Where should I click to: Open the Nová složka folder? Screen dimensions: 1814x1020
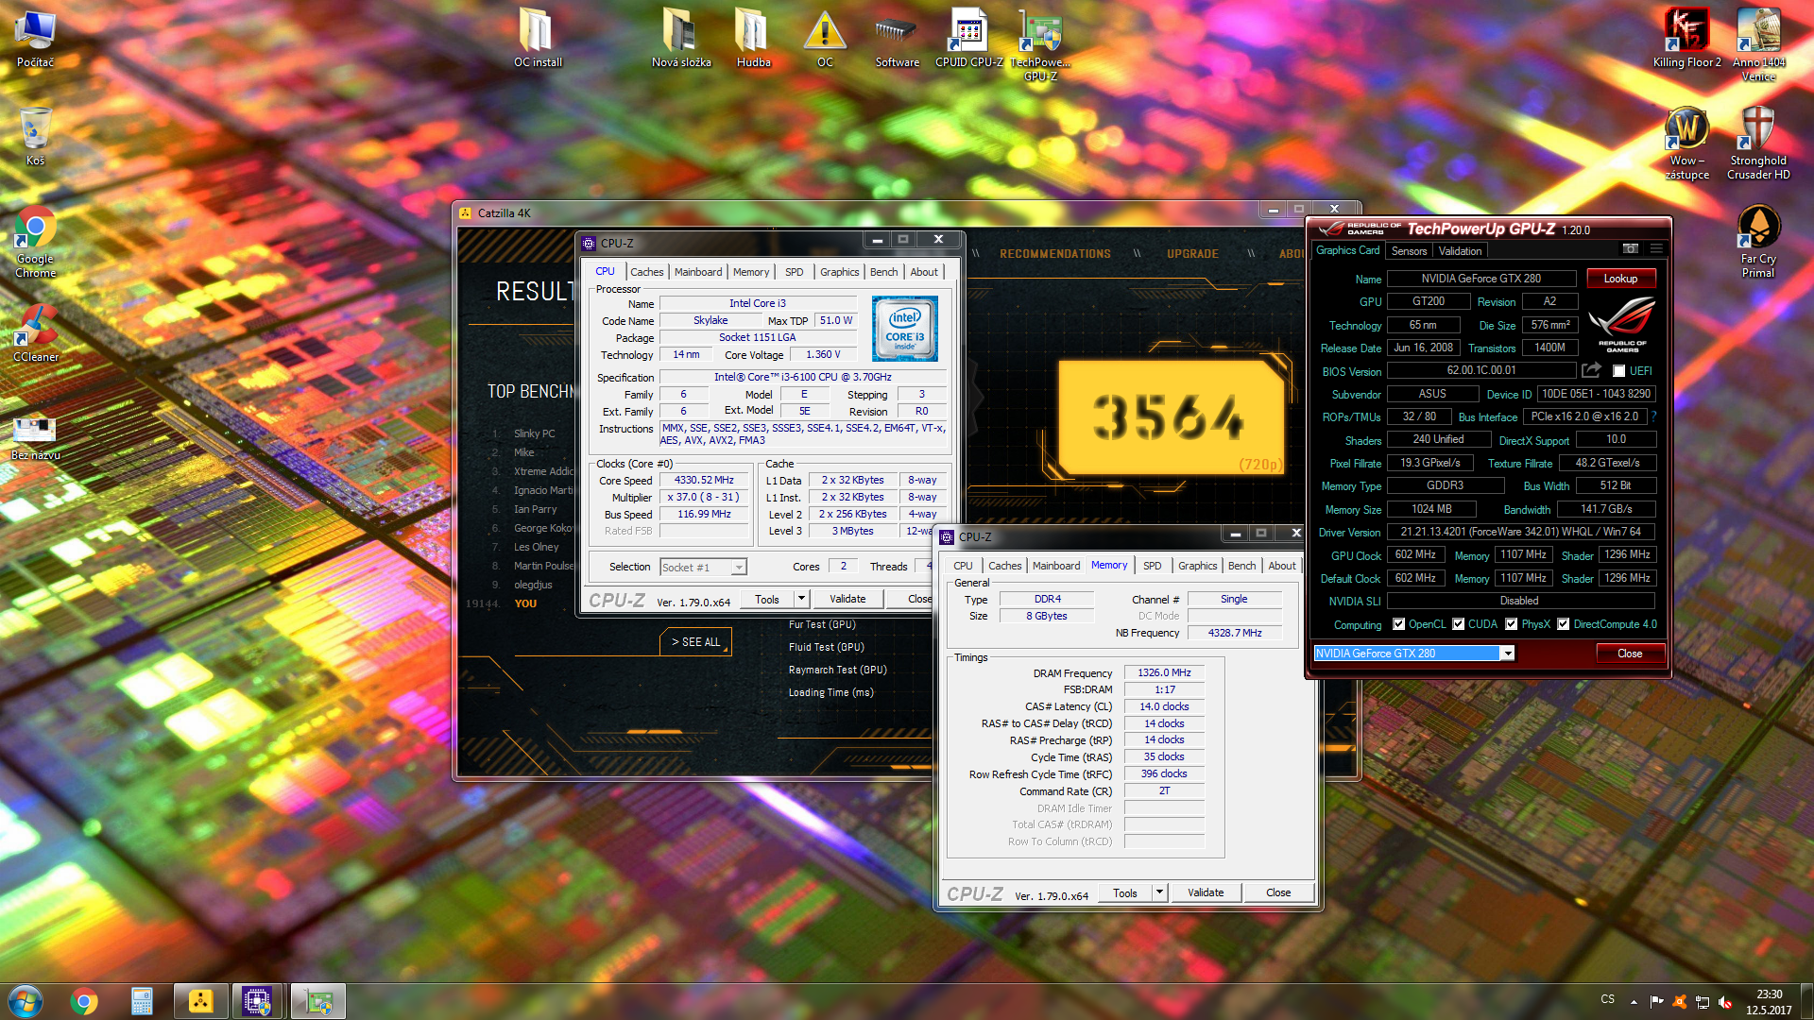pyautogui.click(x=680, y=40)
